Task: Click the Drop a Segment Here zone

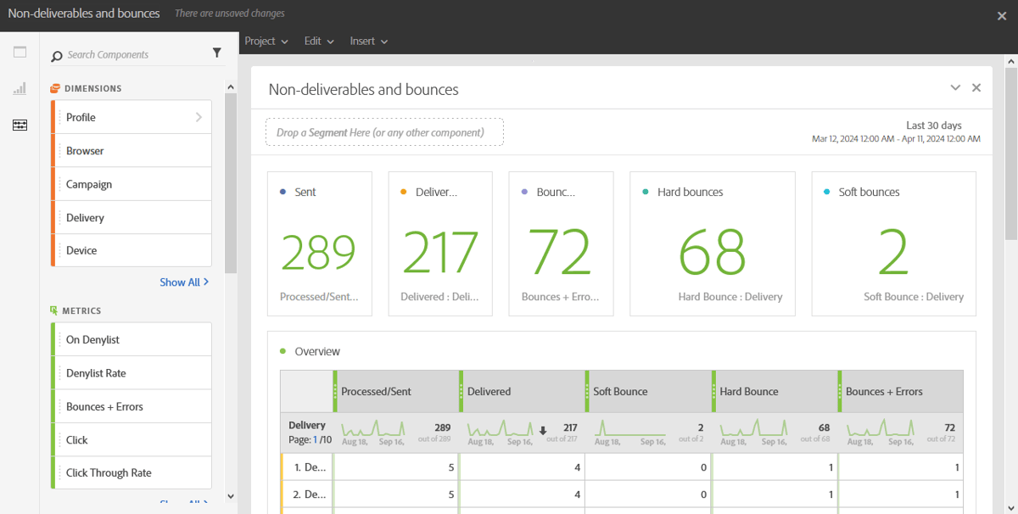Action: [384, 131]
